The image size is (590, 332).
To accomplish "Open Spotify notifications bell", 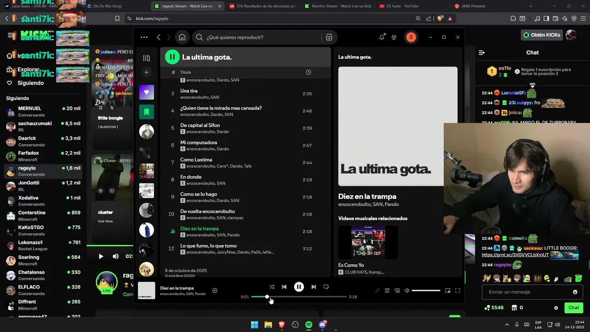I will pyautogui.click(x=382, y=37).
